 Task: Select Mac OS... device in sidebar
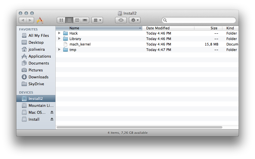pyautogui.click(x=36, y=112)
